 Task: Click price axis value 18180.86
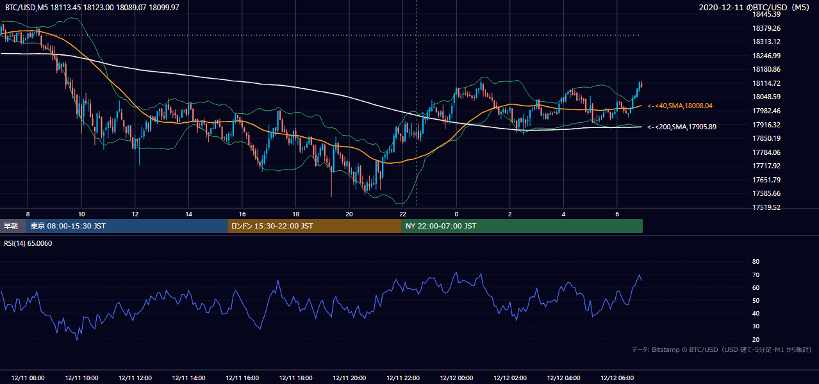tap(766, 69)
